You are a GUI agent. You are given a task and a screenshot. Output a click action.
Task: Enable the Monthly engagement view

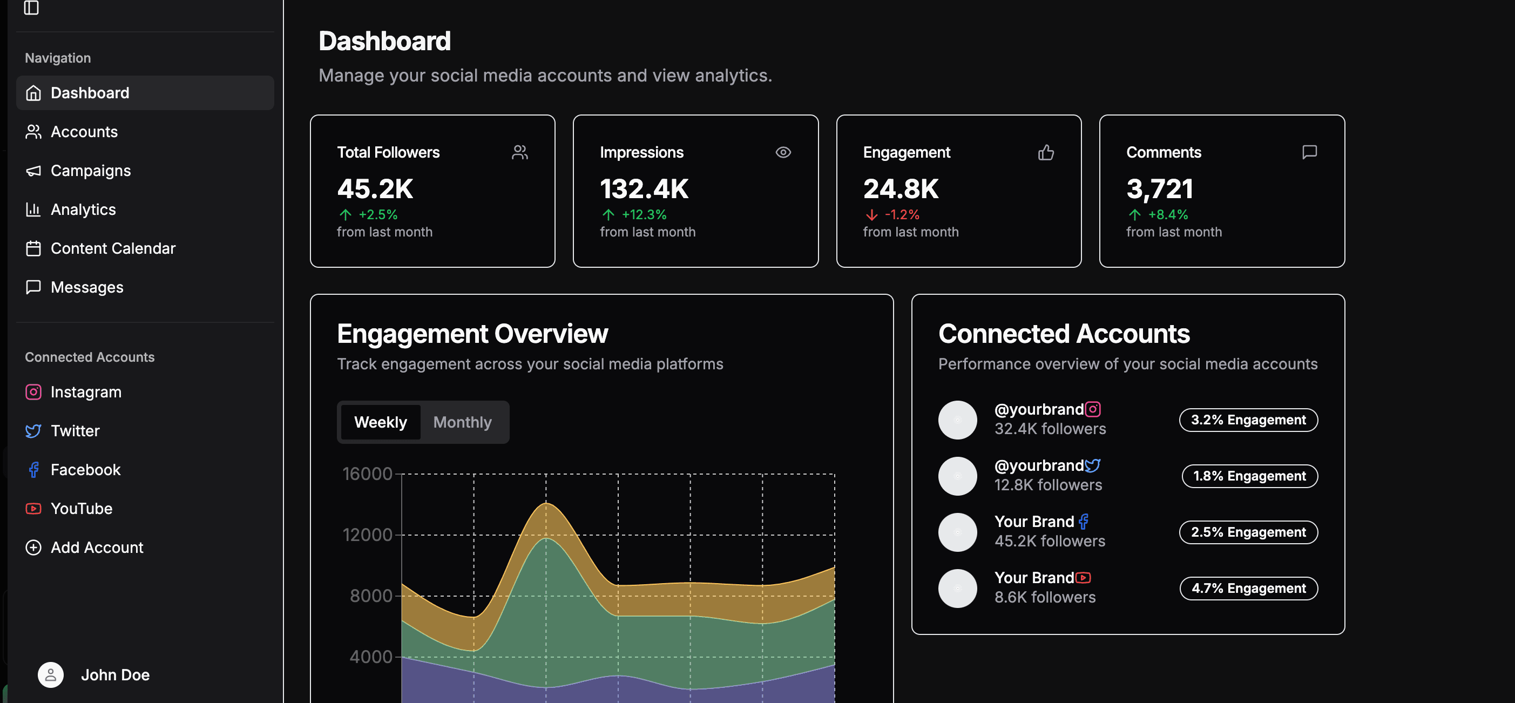(x=462, y=422)
